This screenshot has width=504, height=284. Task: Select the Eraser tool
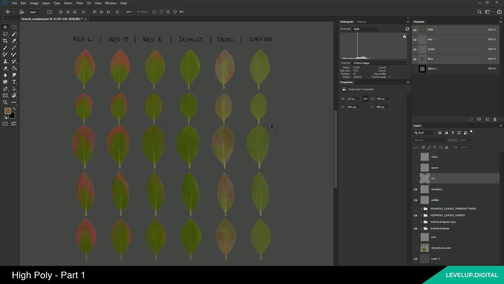tap(5, 68)
